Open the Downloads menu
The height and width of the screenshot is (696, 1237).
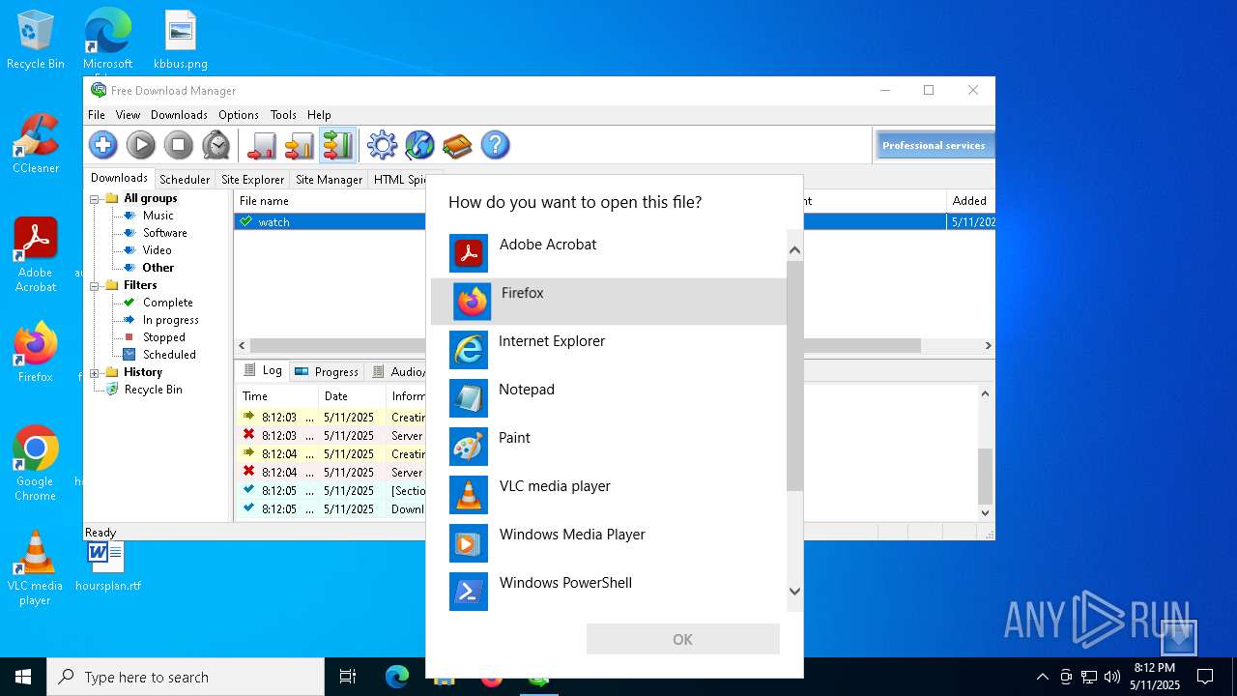179,114
